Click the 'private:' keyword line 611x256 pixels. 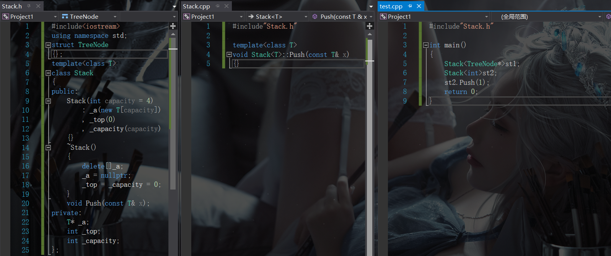pos(67,213)
